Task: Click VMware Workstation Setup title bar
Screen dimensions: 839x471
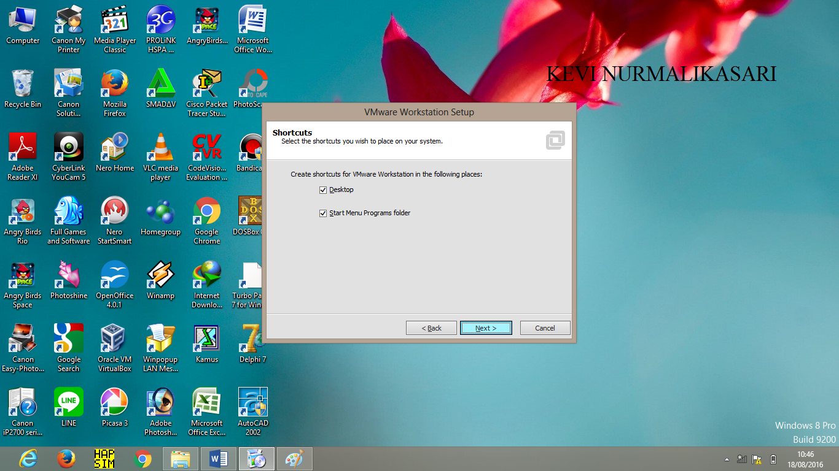Action: (419, 112)
